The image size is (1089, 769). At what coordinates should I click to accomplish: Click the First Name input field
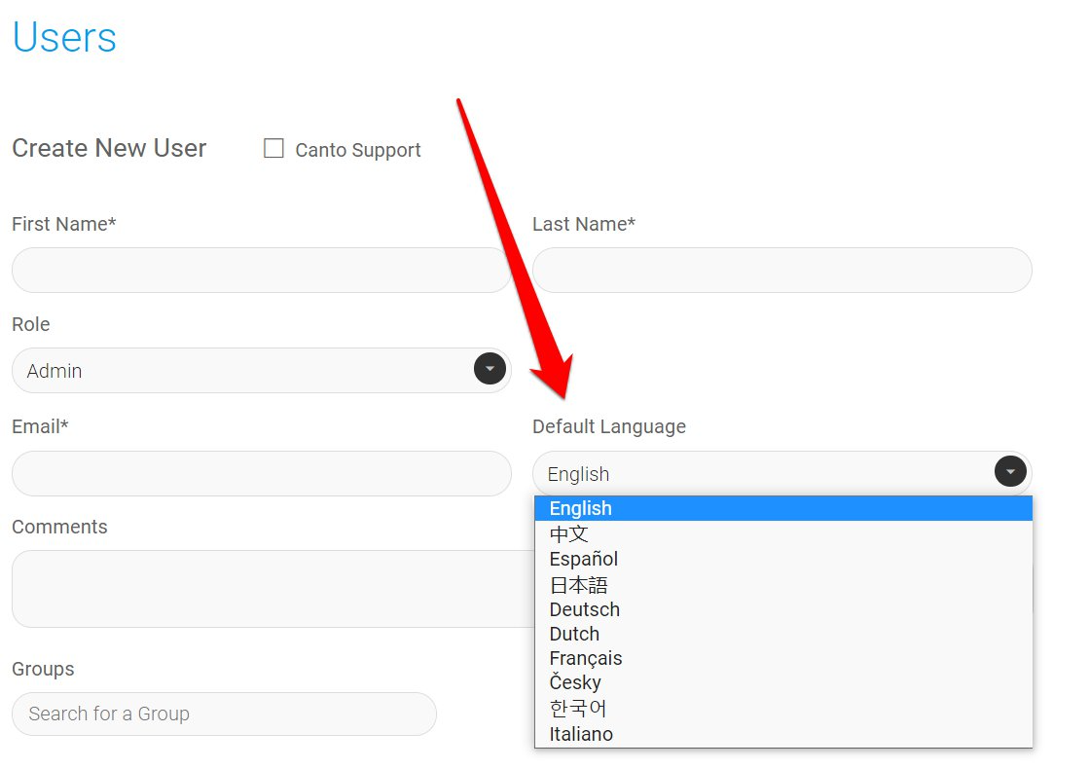[261, 270]
